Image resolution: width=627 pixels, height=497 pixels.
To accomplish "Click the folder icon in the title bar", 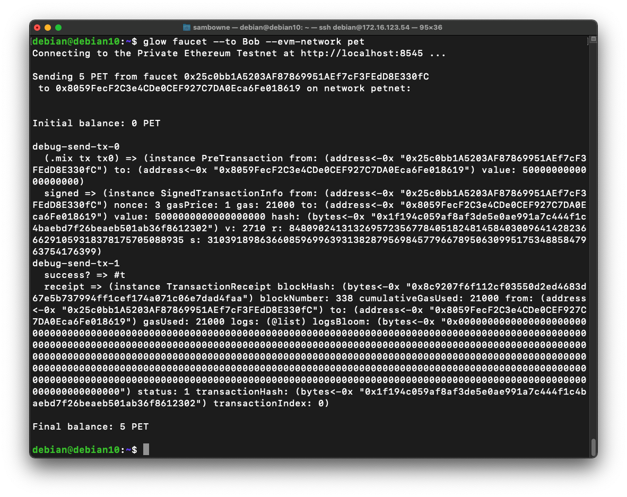I will tap(186, 27).
